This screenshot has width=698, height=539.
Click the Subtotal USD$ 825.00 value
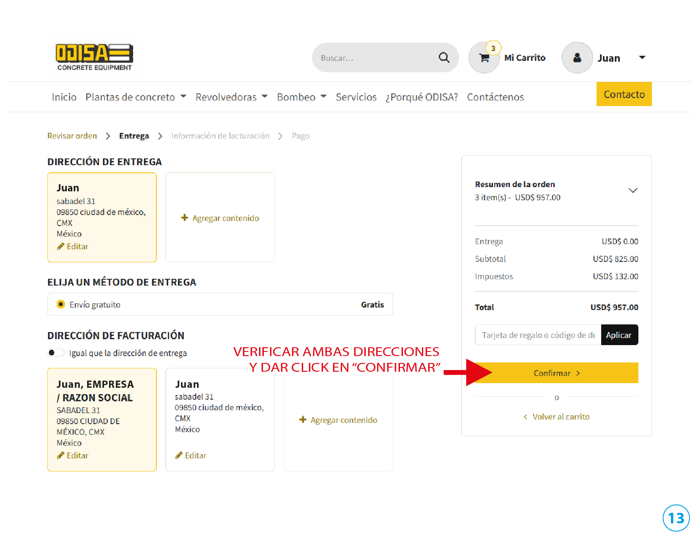[616, 259]
